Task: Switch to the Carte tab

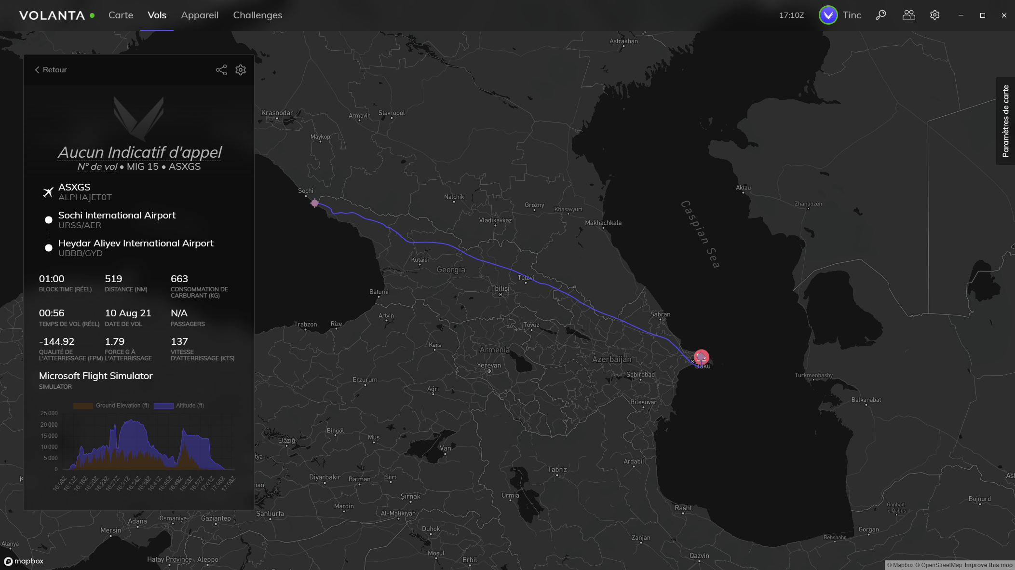Action: tap(121, 15)
